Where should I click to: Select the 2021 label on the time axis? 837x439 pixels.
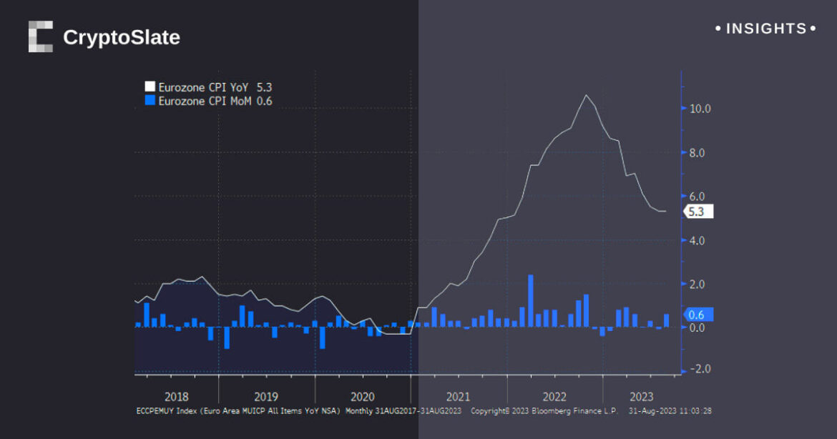[x=458, y=397]
